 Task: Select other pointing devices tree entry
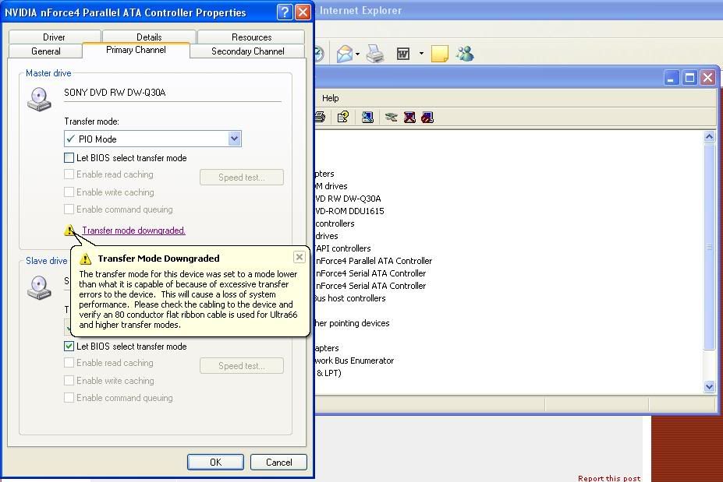click(x=353, y=323)
